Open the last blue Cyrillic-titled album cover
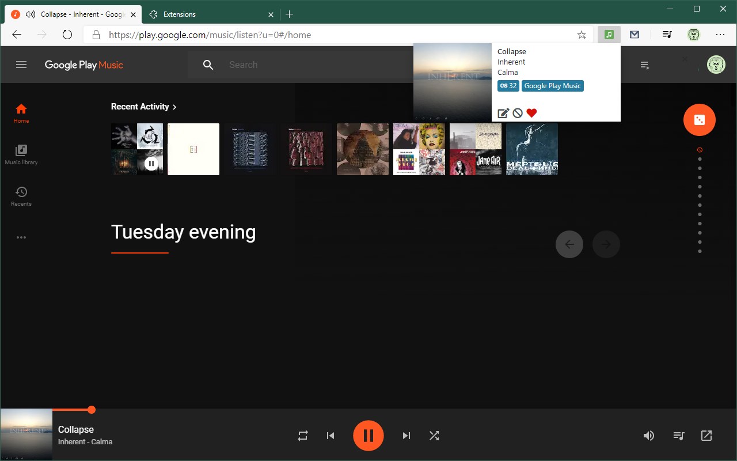The image size is (737, 461). click(532, 149)
